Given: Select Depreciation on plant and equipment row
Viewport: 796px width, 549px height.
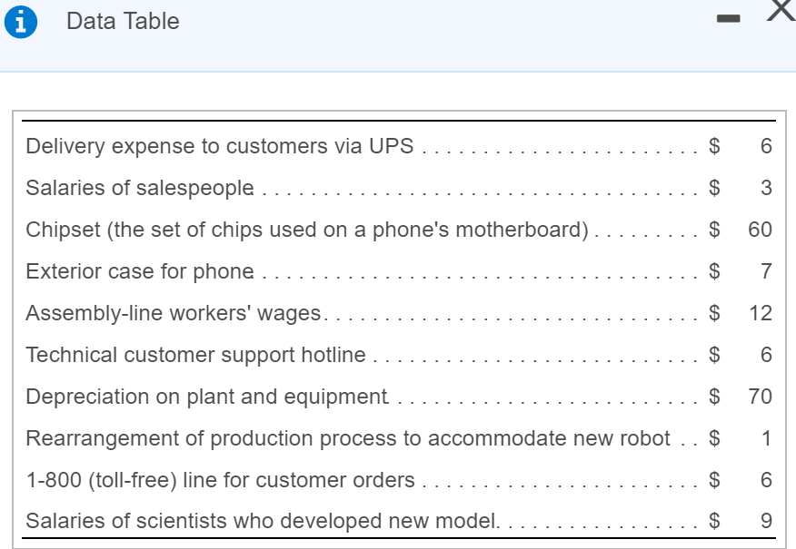Looking at the screenshot, I should (x=399, y=397).
